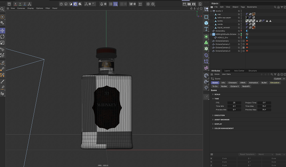Click the Bullet button
The image size is (286, 167).
click(264, 83)
